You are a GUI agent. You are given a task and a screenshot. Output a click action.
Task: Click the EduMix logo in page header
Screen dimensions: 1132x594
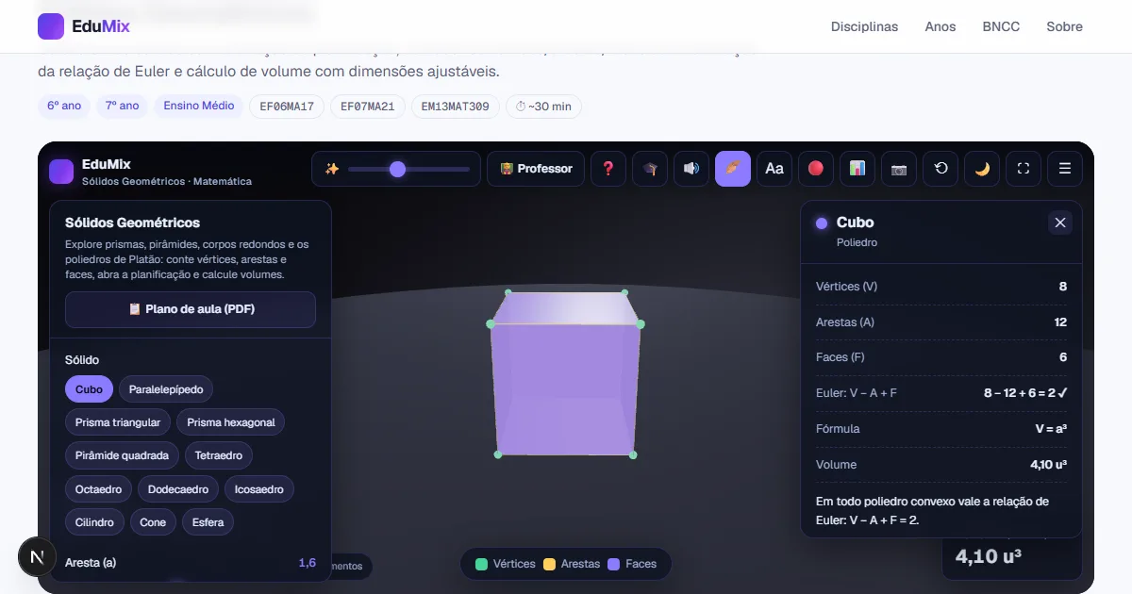[x=84, y=26]
